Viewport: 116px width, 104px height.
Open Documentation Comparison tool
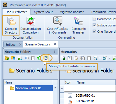[x=30, y=25]
